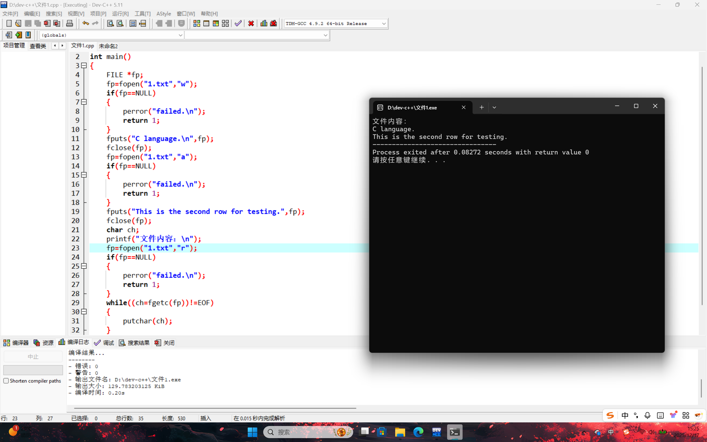Switch to the 未命名2 editor tab

[x=108, y=46]
